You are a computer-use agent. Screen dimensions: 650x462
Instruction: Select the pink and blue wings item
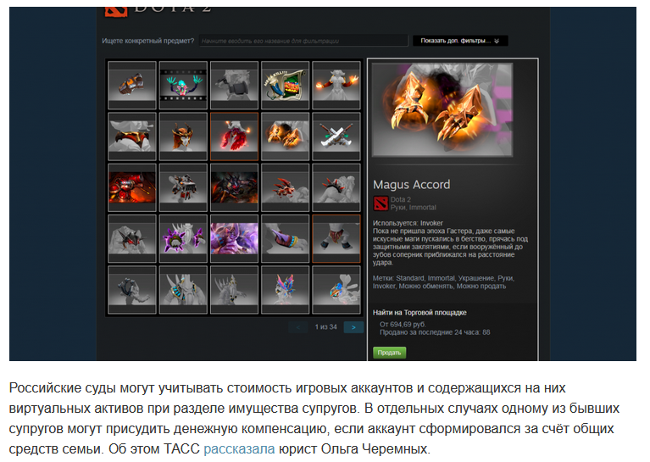tap(286, 289)
